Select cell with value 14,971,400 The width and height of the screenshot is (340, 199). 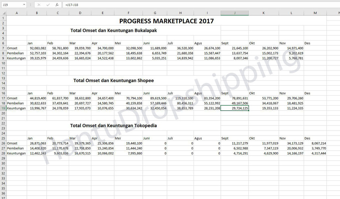coord(292,48)
